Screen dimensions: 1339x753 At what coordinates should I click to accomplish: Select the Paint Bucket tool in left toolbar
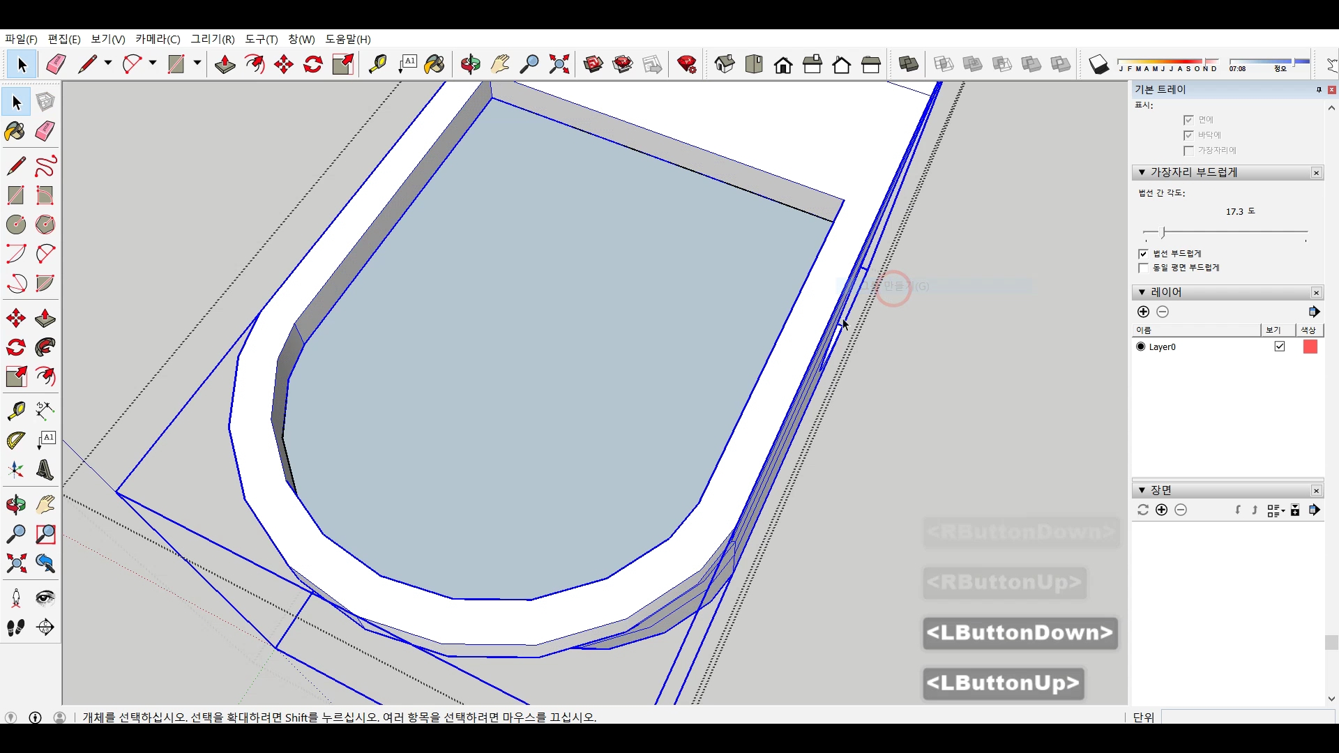15,131
